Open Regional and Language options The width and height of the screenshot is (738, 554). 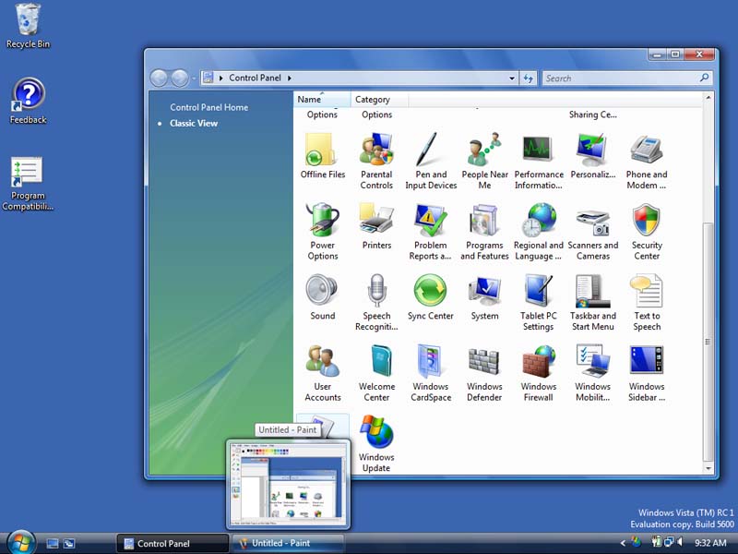click(x=539, y=232)
